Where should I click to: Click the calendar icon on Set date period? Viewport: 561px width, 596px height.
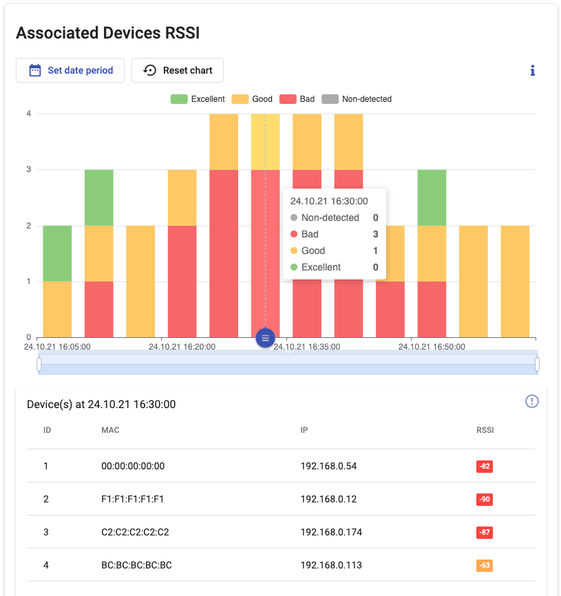[x=35, y=70]
